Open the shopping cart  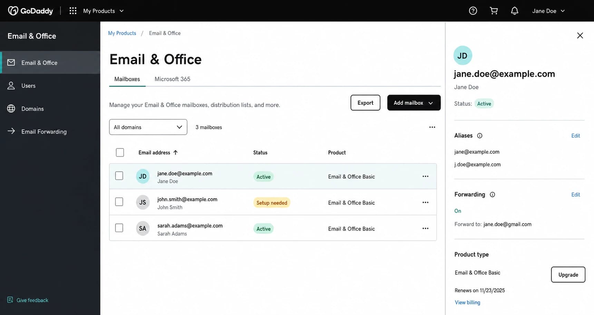coord(494,11)
